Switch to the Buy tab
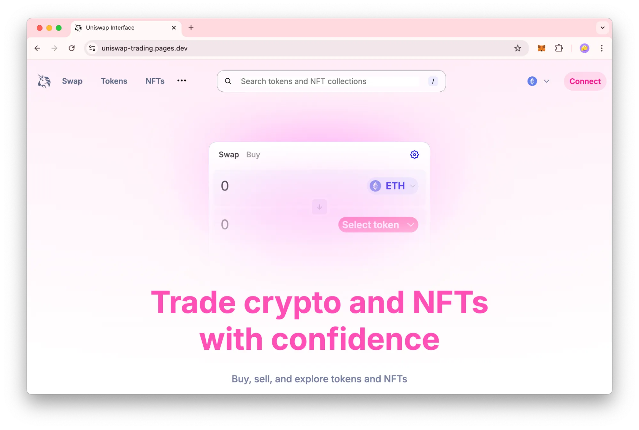The image size is (639, 430). click(253, 154)
